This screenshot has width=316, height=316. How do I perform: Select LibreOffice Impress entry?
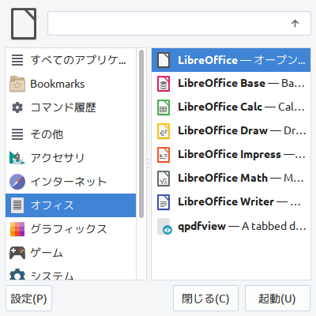tap(231, 155)
